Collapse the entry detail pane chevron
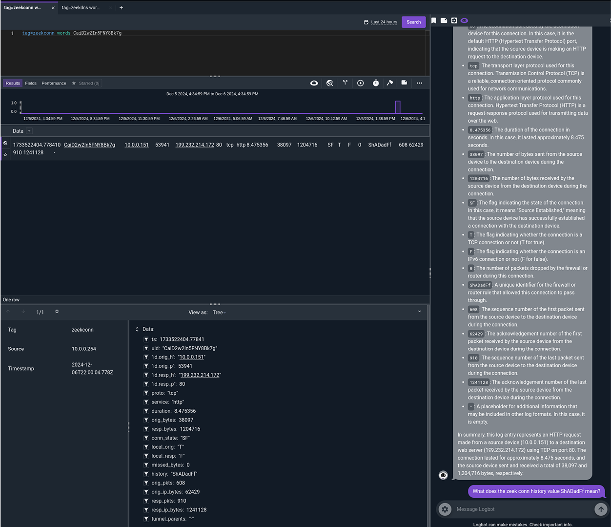 [419, 312]
